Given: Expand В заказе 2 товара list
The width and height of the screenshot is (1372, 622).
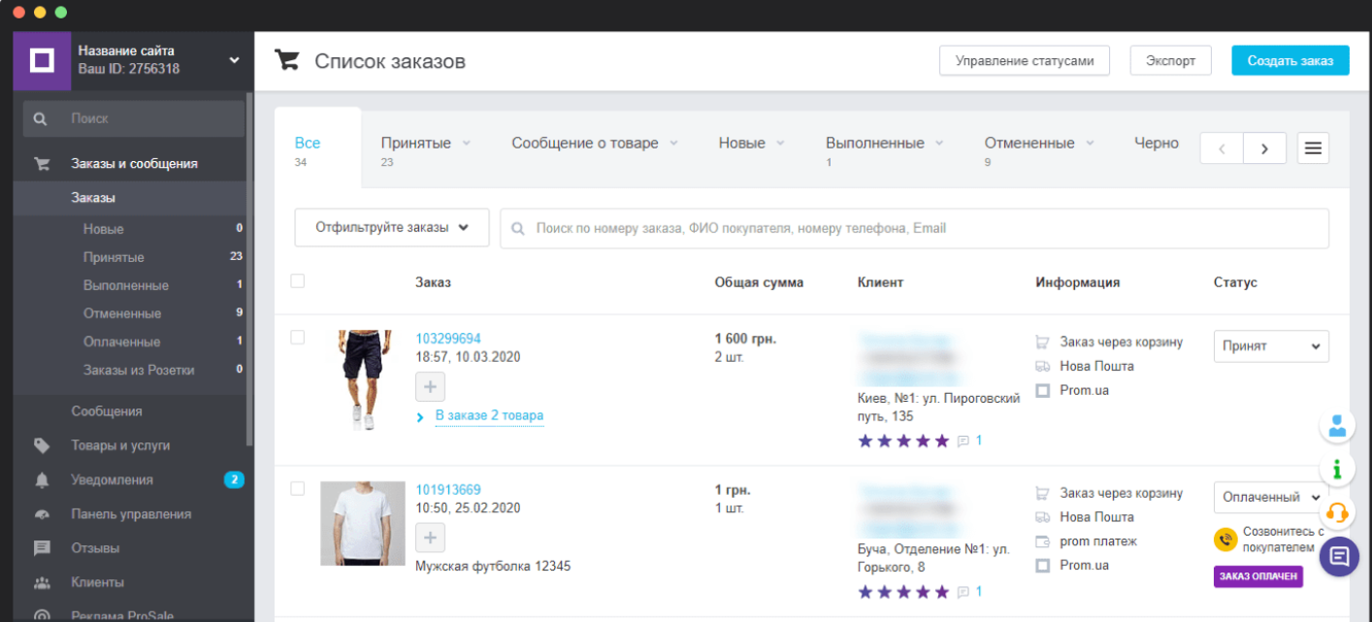Looking at the screenshot, I should tap(488, 416).
